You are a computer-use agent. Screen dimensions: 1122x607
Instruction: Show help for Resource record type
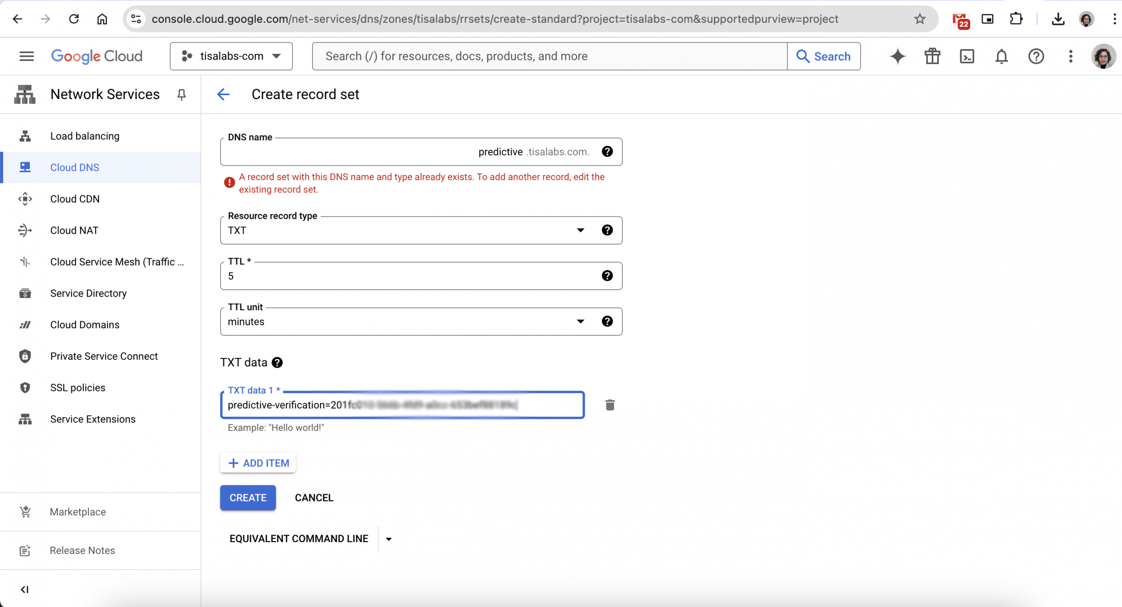pyautogui.click(x=607, y=231)
